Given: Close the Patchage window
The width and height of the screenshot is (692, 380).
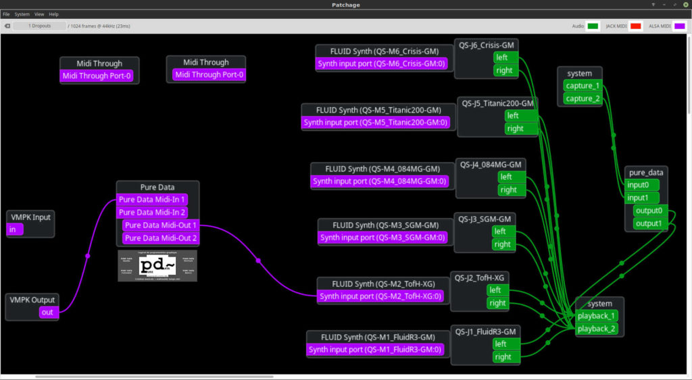Looking at the screenshot, I should click(x=686, y=5).
